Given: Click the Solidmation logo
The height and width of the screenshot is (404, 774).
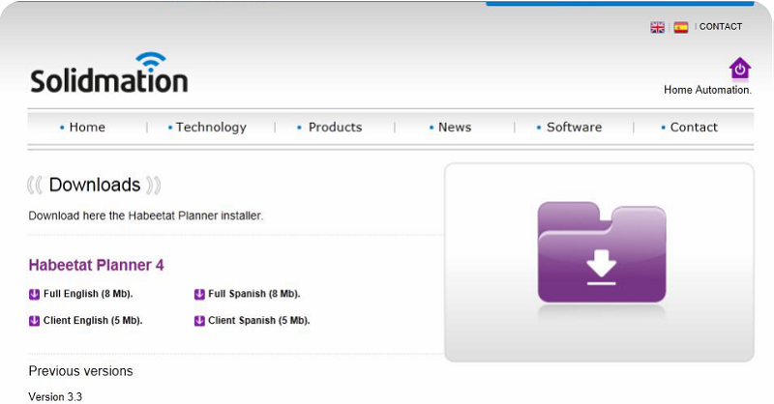Looking at the screenshot, I should click(x=109, y=73).
